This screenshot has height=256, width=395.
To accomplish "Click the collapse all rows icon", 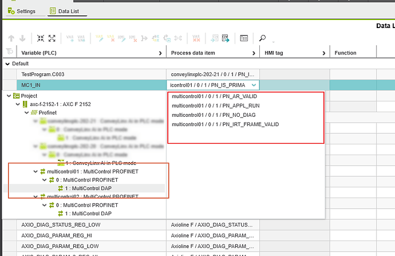I will tap(41, 38).
